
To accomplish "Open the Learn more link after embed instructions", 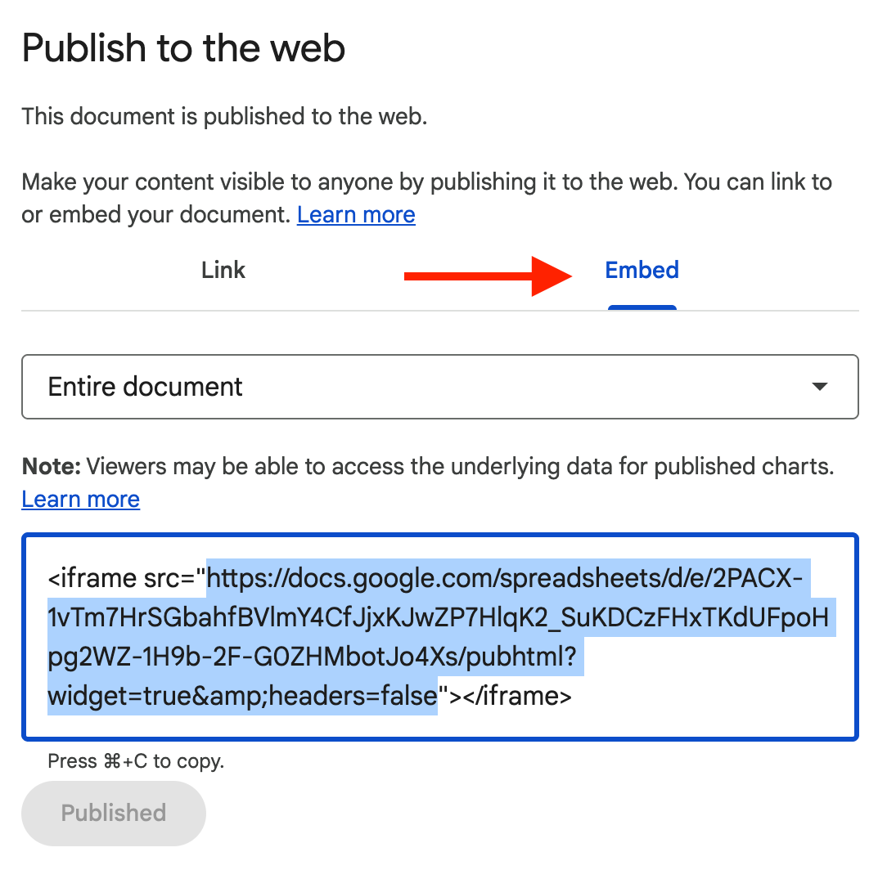I will pyautogui.click(x=356, y=214).
